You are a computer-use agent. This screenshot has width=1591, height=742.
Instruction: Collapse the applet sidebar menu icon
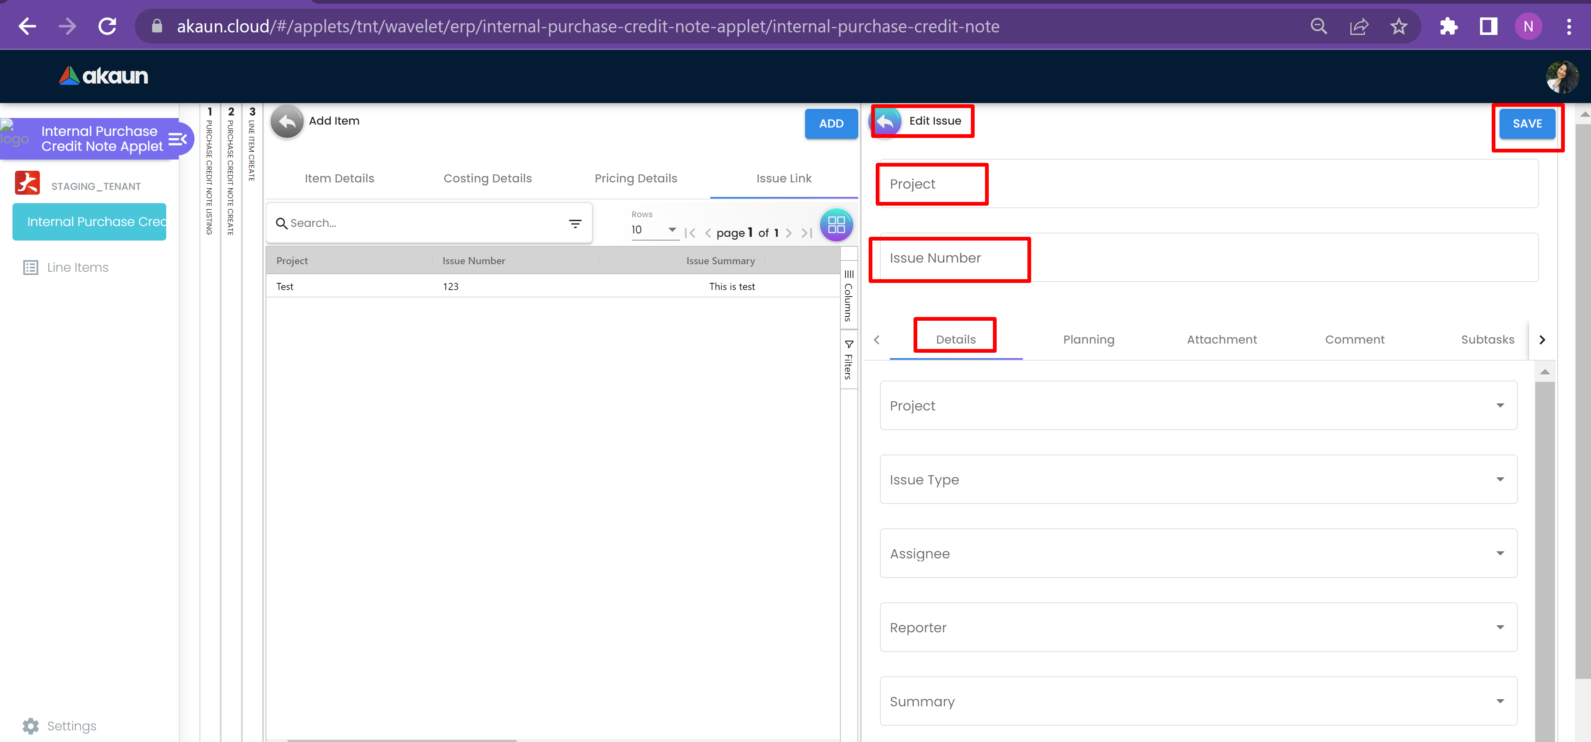click(177, 140)
